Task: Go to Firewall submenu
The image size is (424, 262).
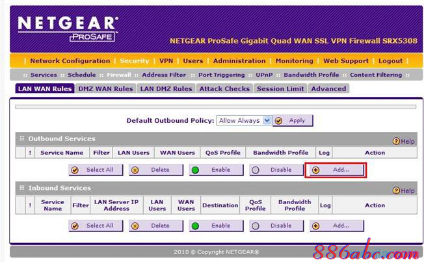Action: coord(119,75)
